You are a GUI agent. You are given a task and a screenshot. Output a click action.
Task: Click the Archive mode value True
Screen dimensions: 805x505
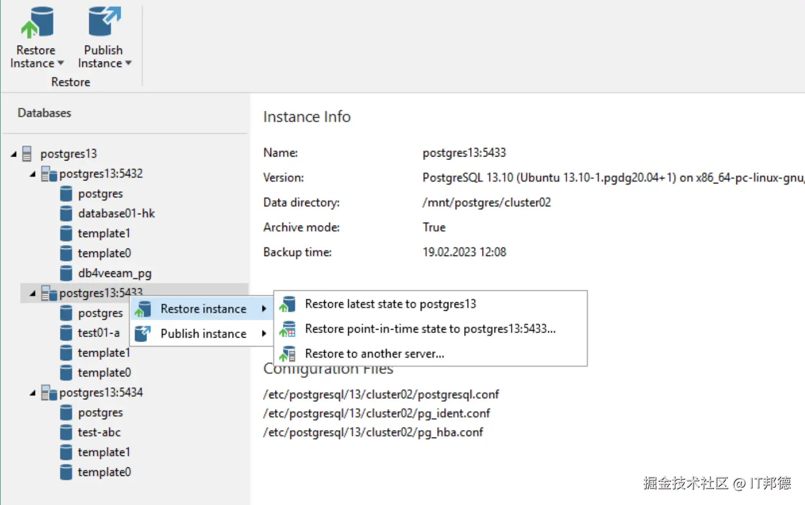click(434, 227)
